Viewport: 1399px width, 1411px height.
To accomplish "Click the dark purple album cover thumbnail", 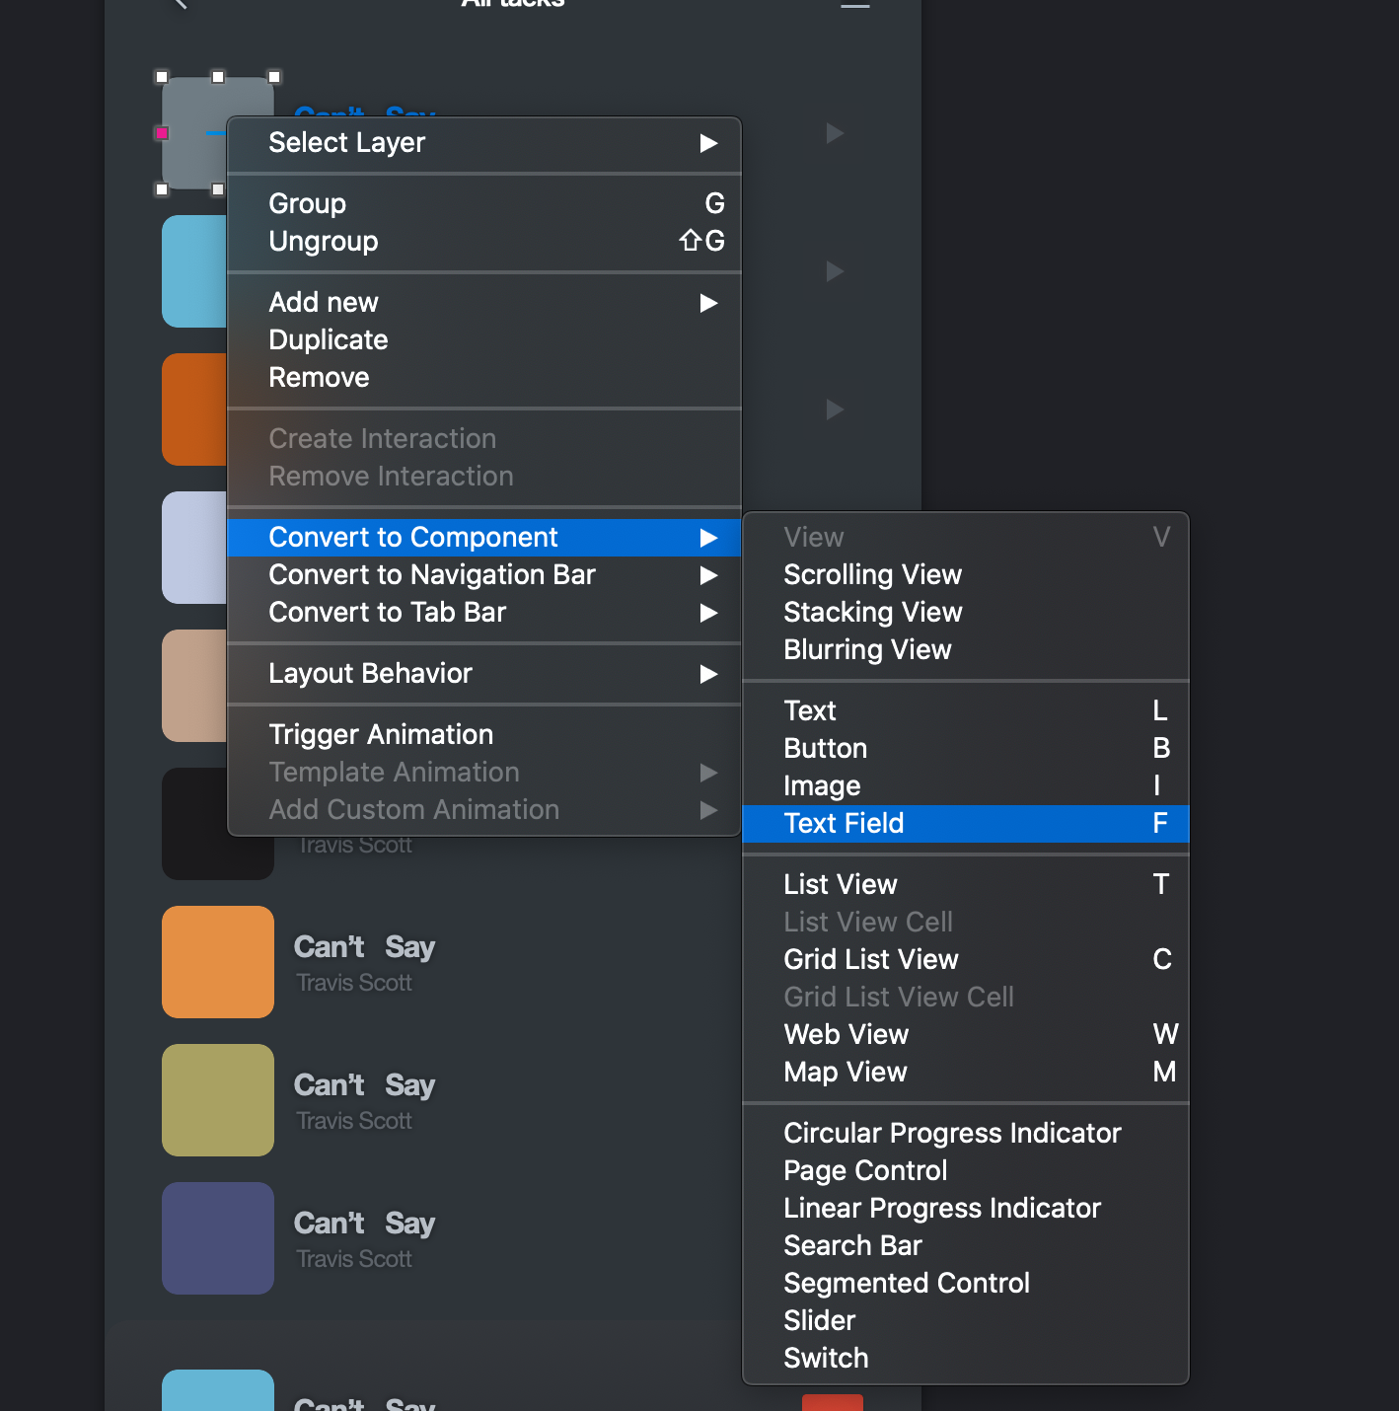I will pos(218,1238).
